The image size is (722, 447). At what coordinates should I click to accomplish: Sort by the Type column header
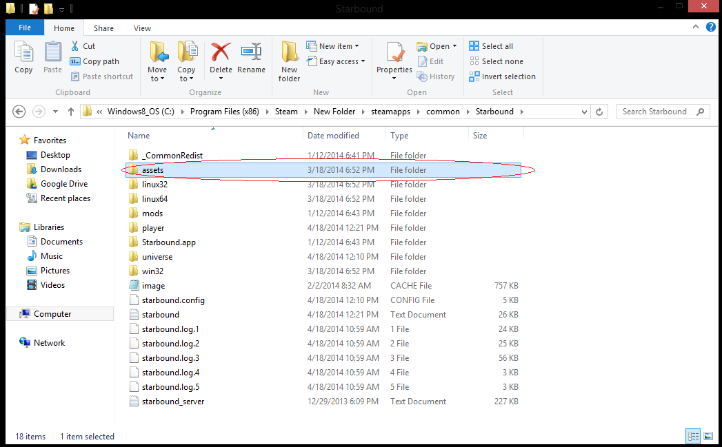pyautogui.click(x=399, y=136)
